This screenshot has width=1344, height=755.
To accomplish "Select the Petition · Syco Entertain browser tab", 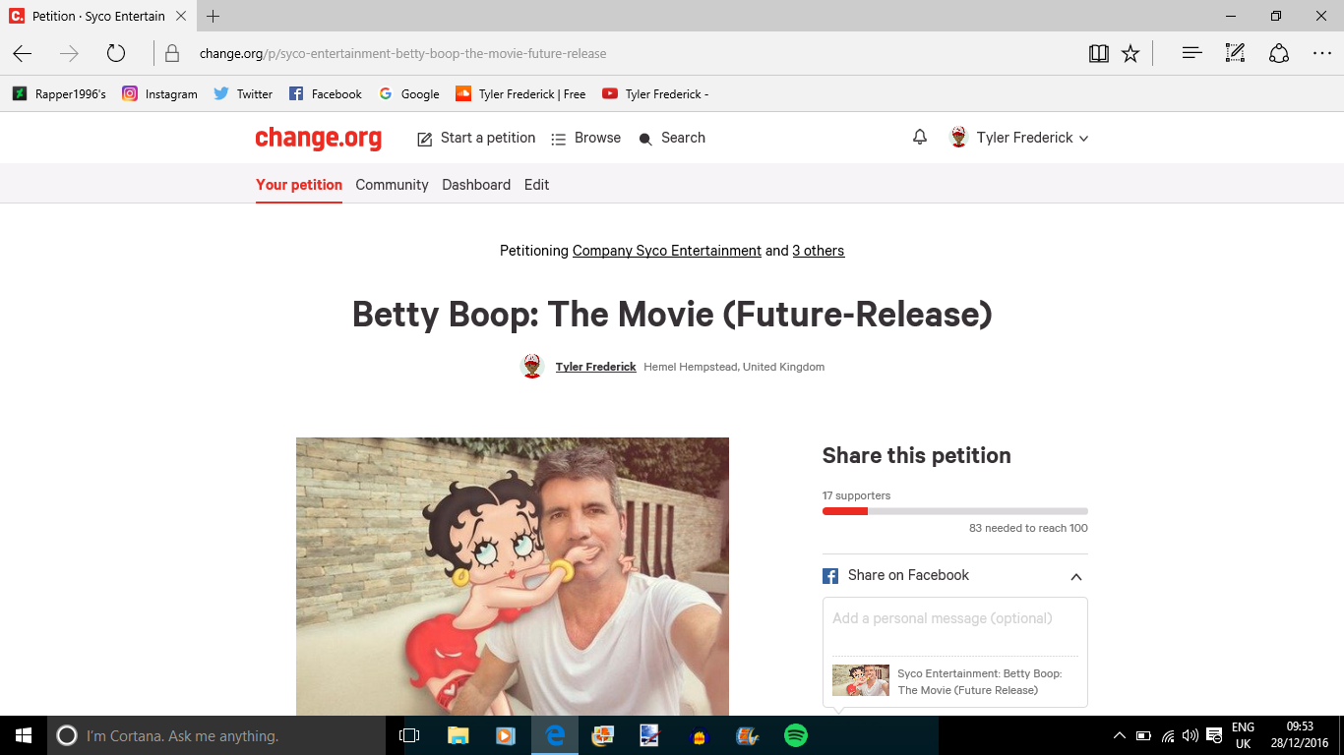I will pos(98,16).
